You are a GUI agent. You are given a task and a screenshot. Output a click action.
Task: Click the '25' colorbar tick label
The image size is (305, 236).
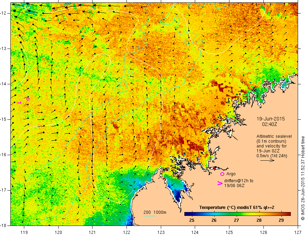pos(192,220)
